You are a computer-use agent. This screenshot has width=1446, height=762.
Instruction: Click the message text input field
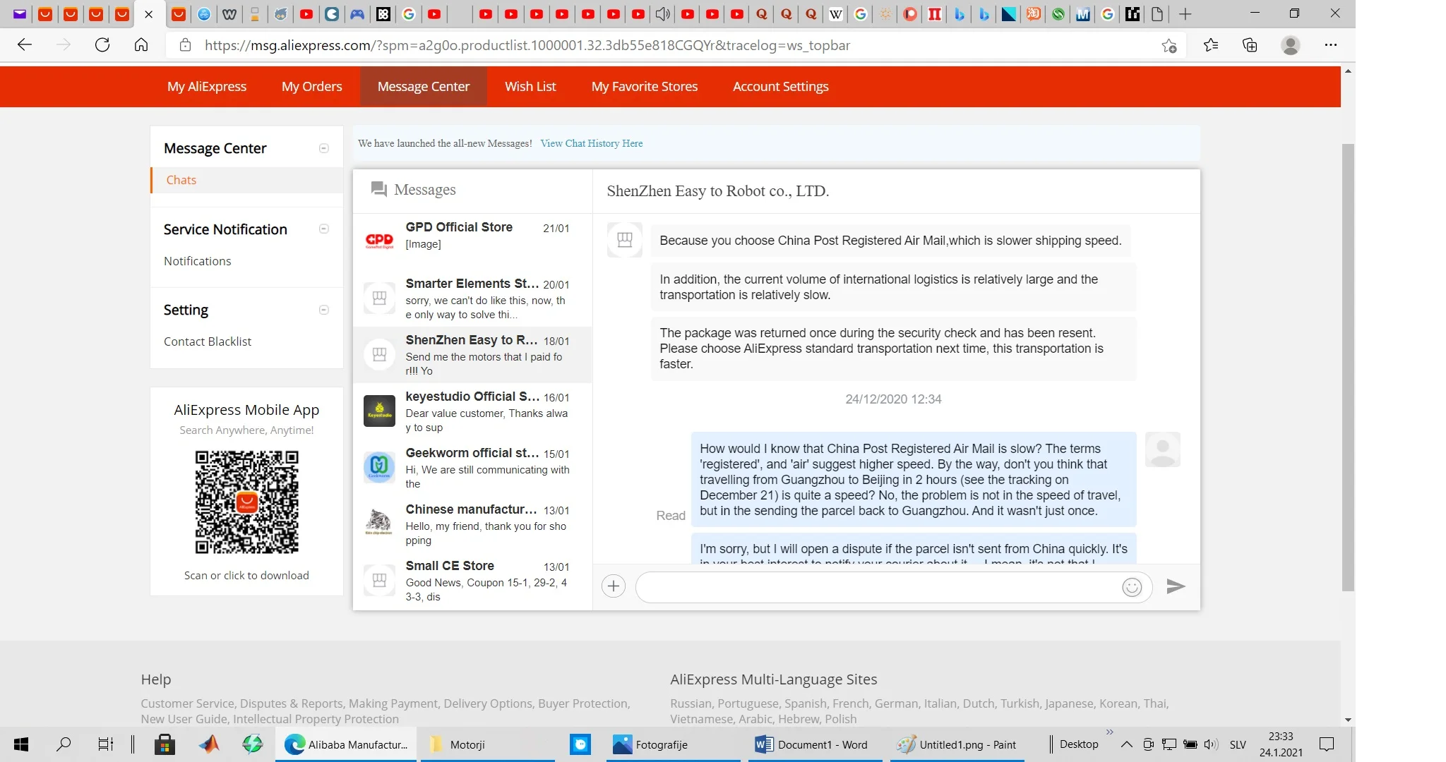point(876,587)
